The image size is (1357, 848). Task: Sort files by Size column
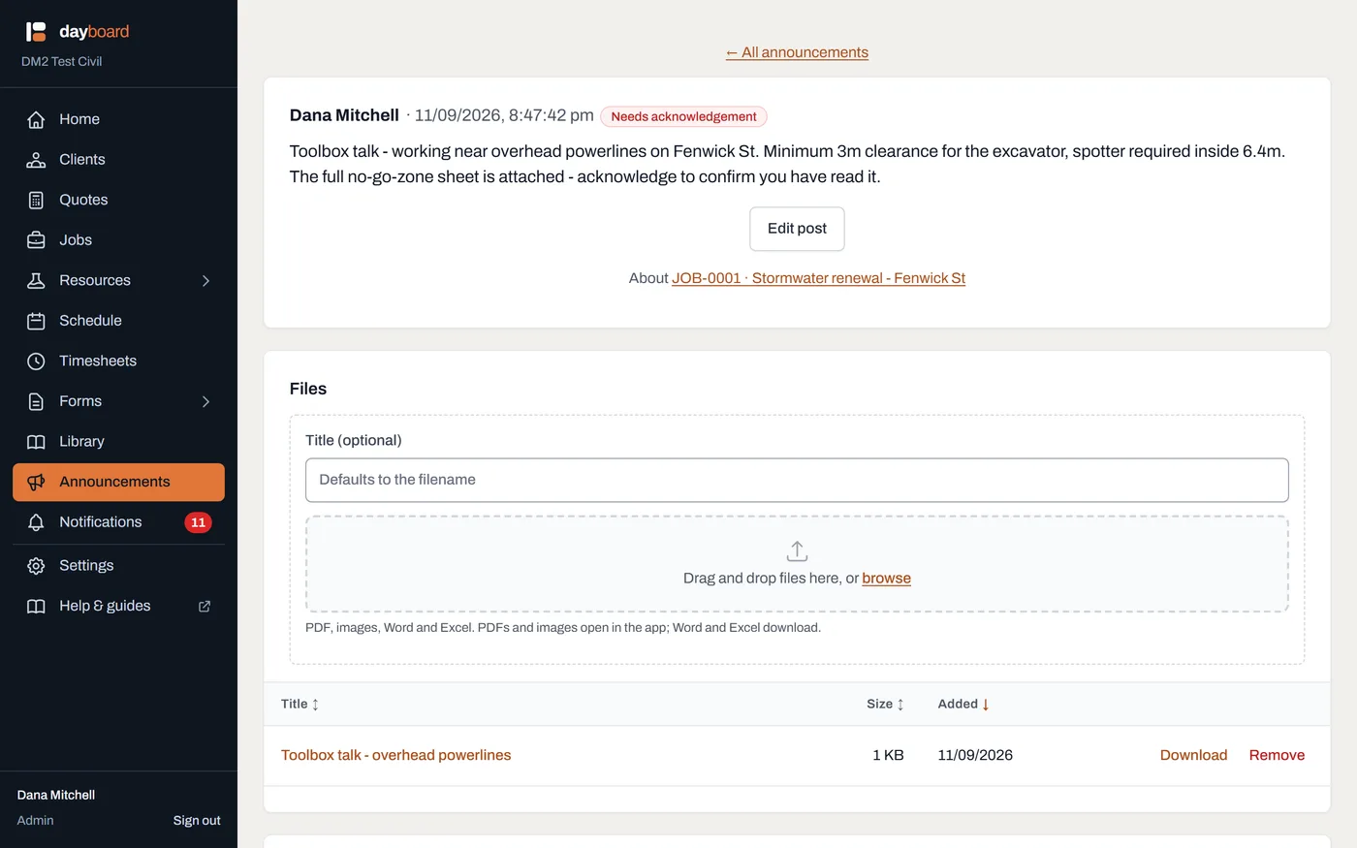tap(885, 704)
